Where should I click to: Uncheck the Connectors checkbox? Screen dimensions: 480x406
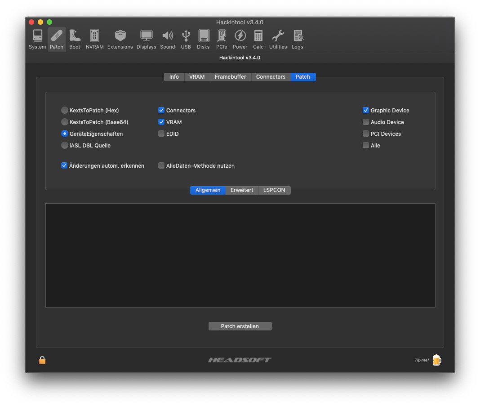(161, 110)
